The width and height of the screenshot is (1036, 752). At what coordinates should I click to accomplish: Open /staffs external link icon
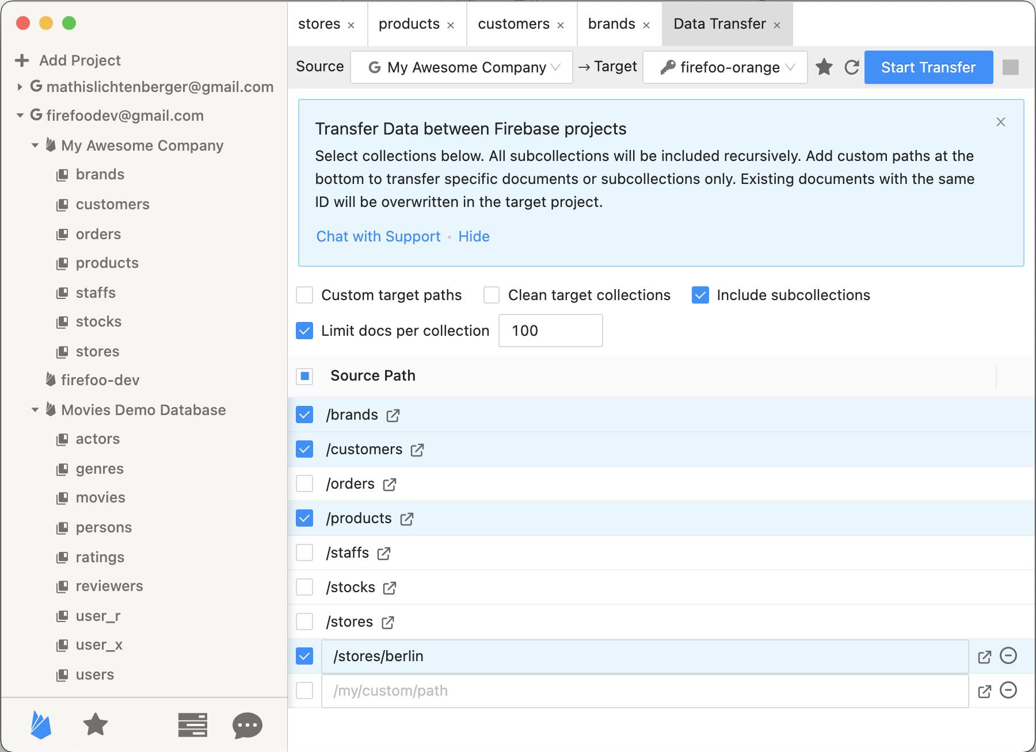384,553
